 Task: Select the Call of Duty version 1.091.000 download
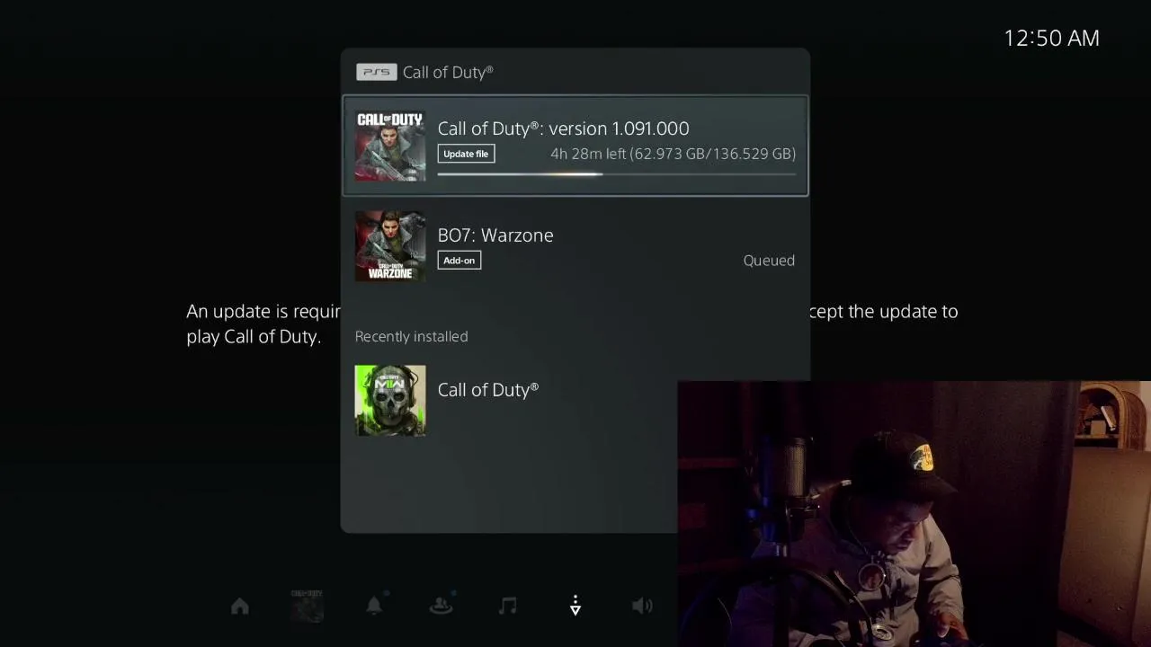click(575, 146)
